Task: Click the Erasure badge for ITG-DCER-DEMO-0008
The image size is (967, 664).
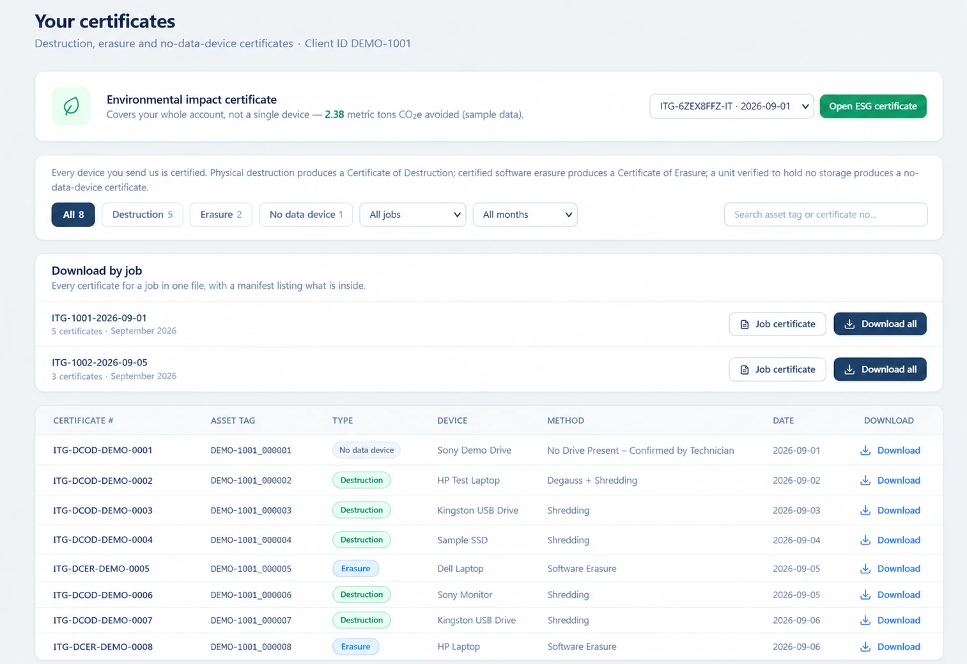Action: pyautogui.click(x=356, y=647)
